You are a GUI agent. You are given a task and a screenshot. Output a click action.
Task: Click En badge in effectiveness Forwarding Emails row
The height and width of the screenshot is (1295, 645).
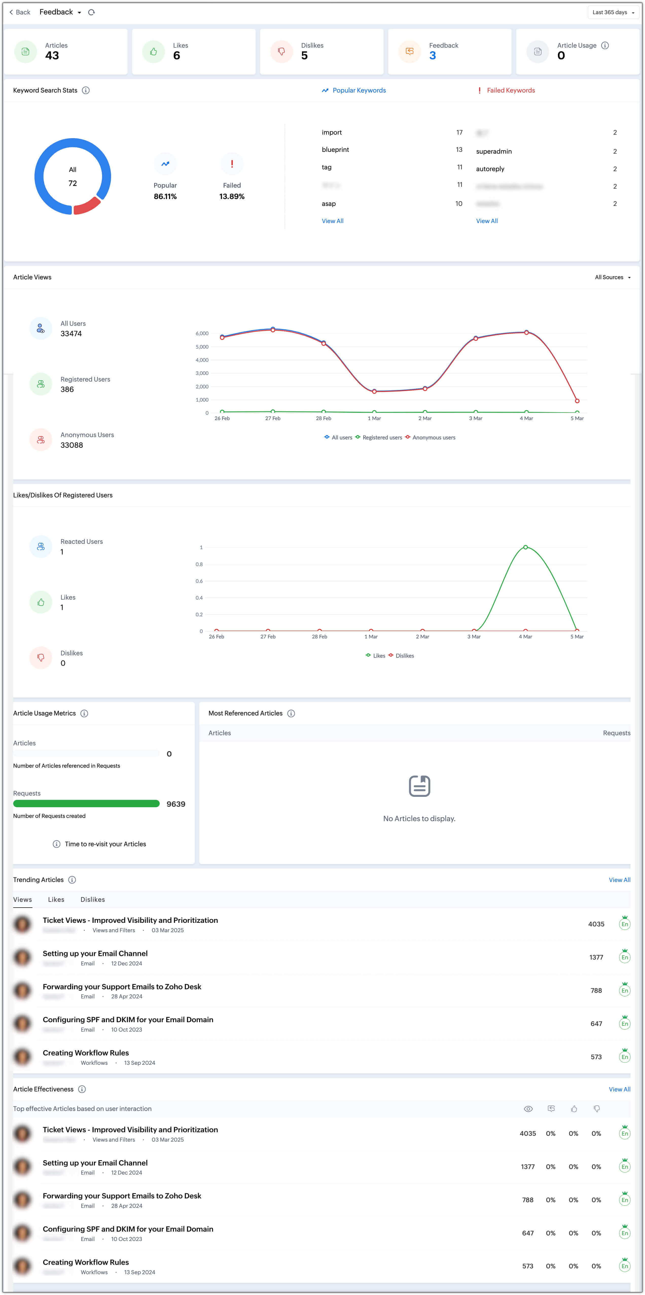point(624,1199)
